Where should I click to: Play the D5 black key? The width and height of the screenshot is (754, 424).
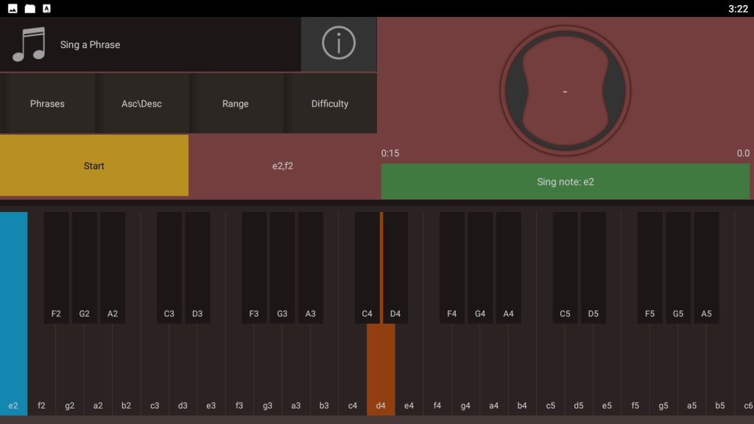(x=593, y=267)
